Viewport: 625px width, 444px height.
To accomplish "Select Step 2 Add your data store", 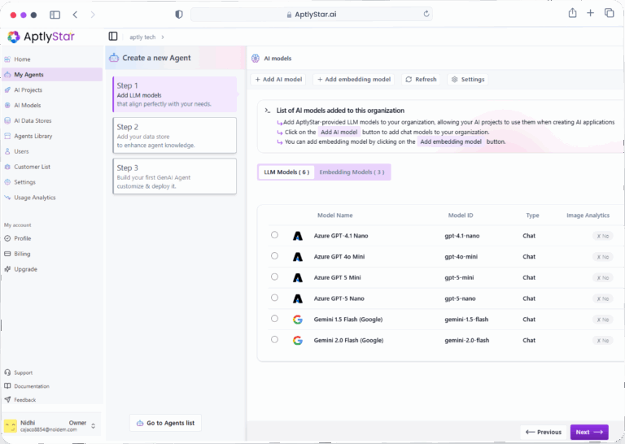I will click(x=175, y=135).
